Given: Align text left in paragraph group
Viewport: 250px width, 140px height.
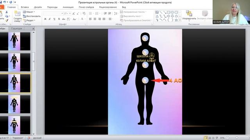Looking at the screenshot, I should 90,19.
